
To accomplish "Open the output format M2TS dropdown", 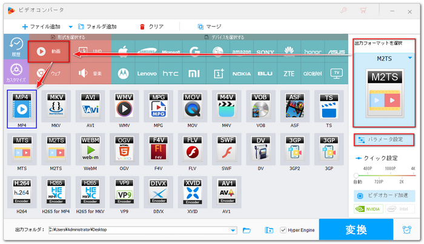I will point(410,58).
